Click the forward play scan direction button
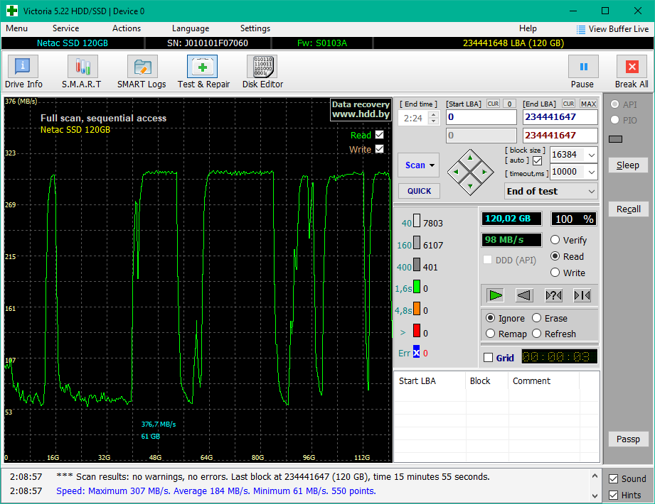 pos(496,295)
